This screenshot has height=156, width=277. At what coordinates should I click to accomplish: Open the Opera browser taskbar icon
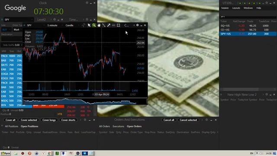tap(23, 153)
